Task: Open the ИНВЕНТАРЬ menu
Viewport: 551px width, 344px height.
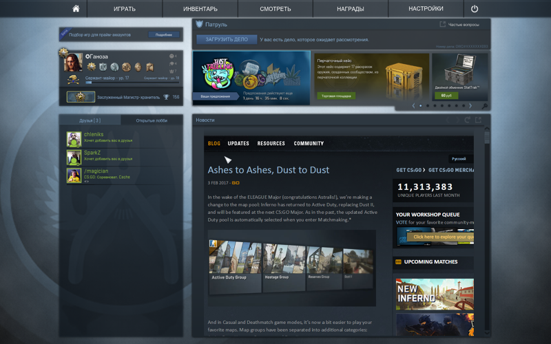Action: point(200,9)
